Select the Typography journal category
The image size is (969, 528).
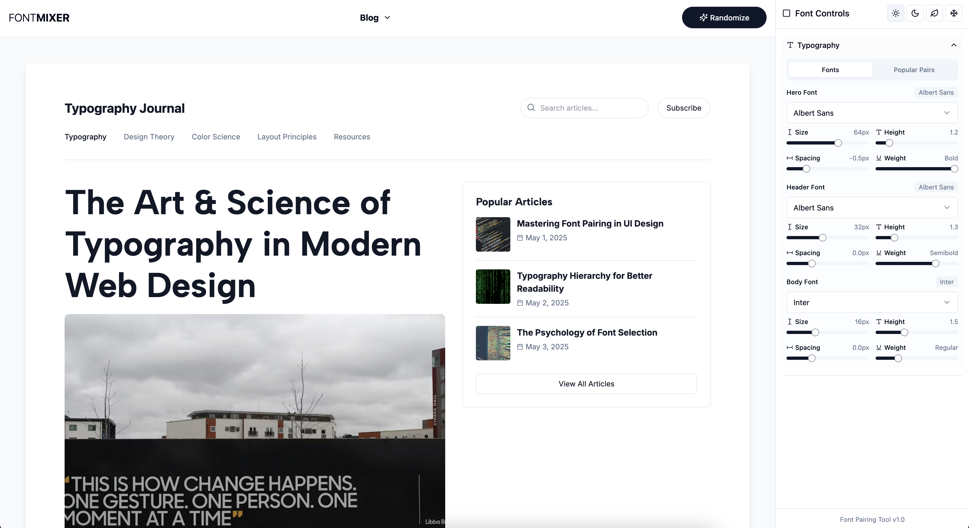[85, 137]
